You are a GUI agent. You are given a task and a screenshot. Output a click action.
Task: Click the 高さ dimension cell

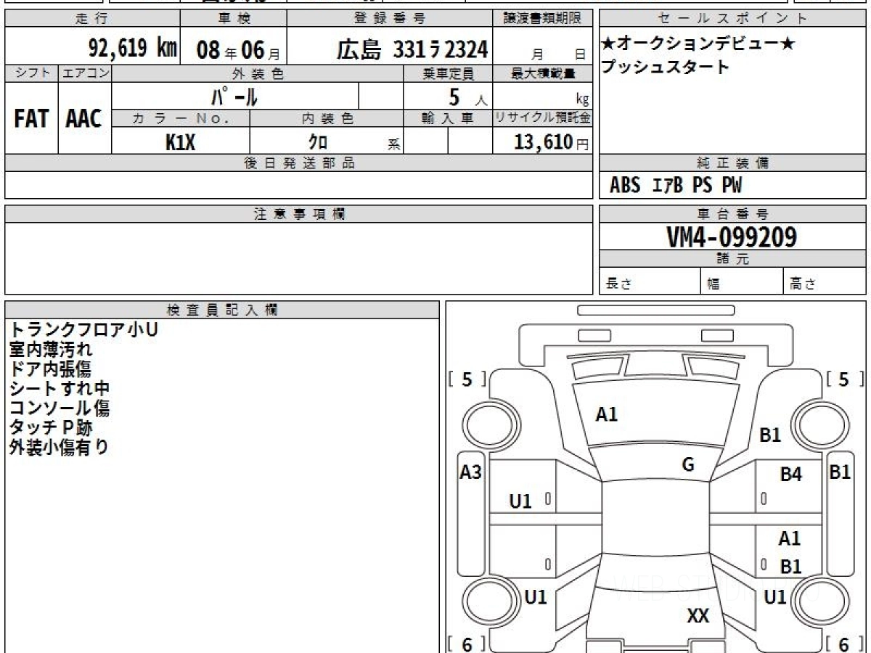(x=825, y=282)
